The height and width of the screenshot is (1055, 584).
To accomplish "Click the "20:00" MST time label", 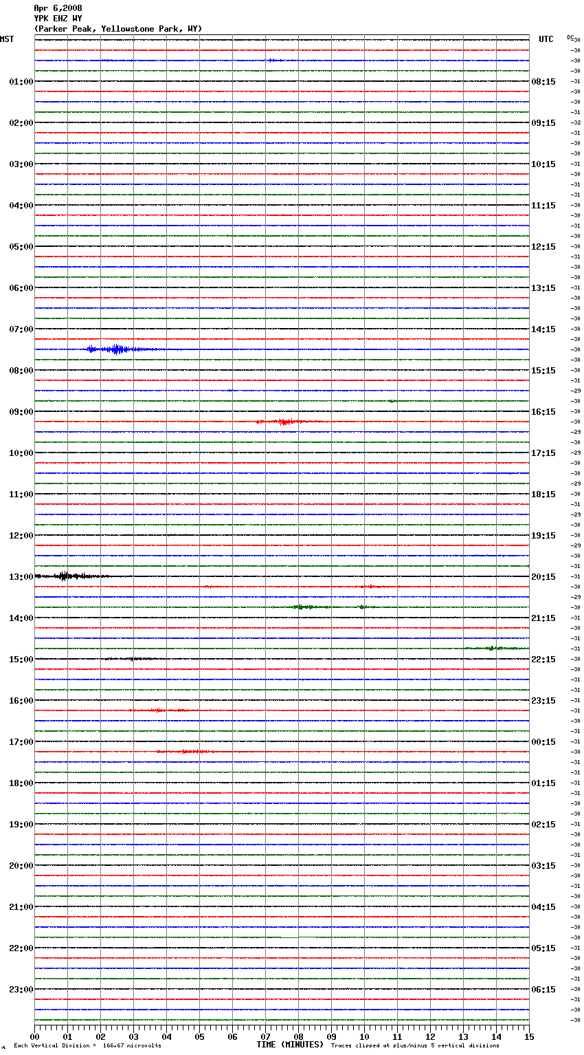I will pyautogui.click(x=21, y=866).
